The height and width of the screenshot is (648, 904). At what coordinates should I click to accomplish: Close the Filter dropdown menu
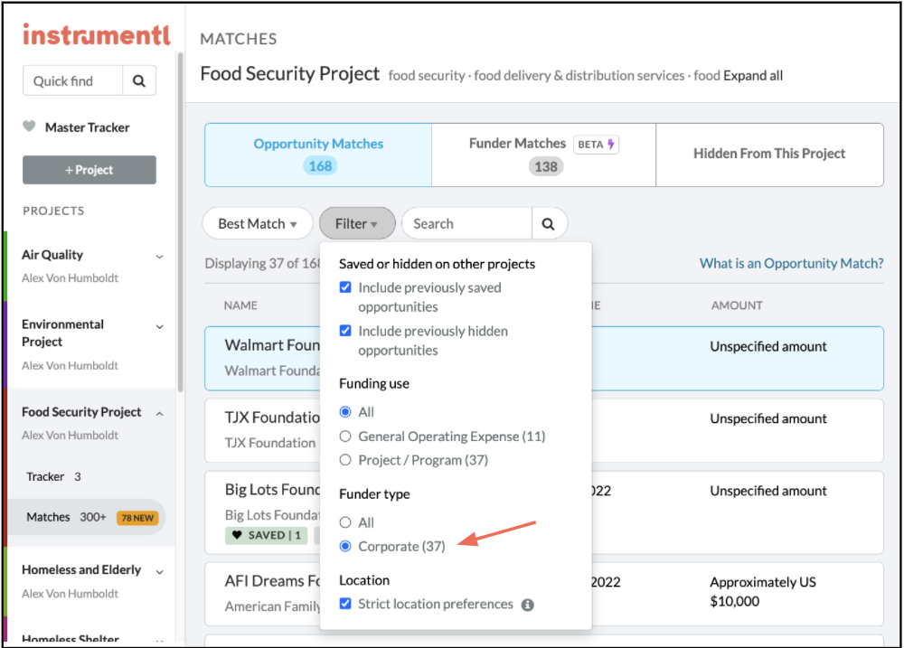[x=357, y=223]
